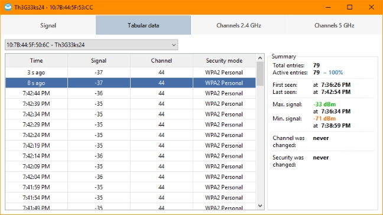Select the '3 s ago' row
Viewport: 383px width, 215px height.
(x=131, y=73)
